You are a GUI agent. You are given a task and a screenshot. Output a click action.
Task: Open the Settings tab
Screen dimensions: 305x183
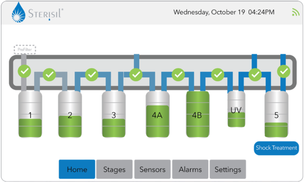point(228,169)
